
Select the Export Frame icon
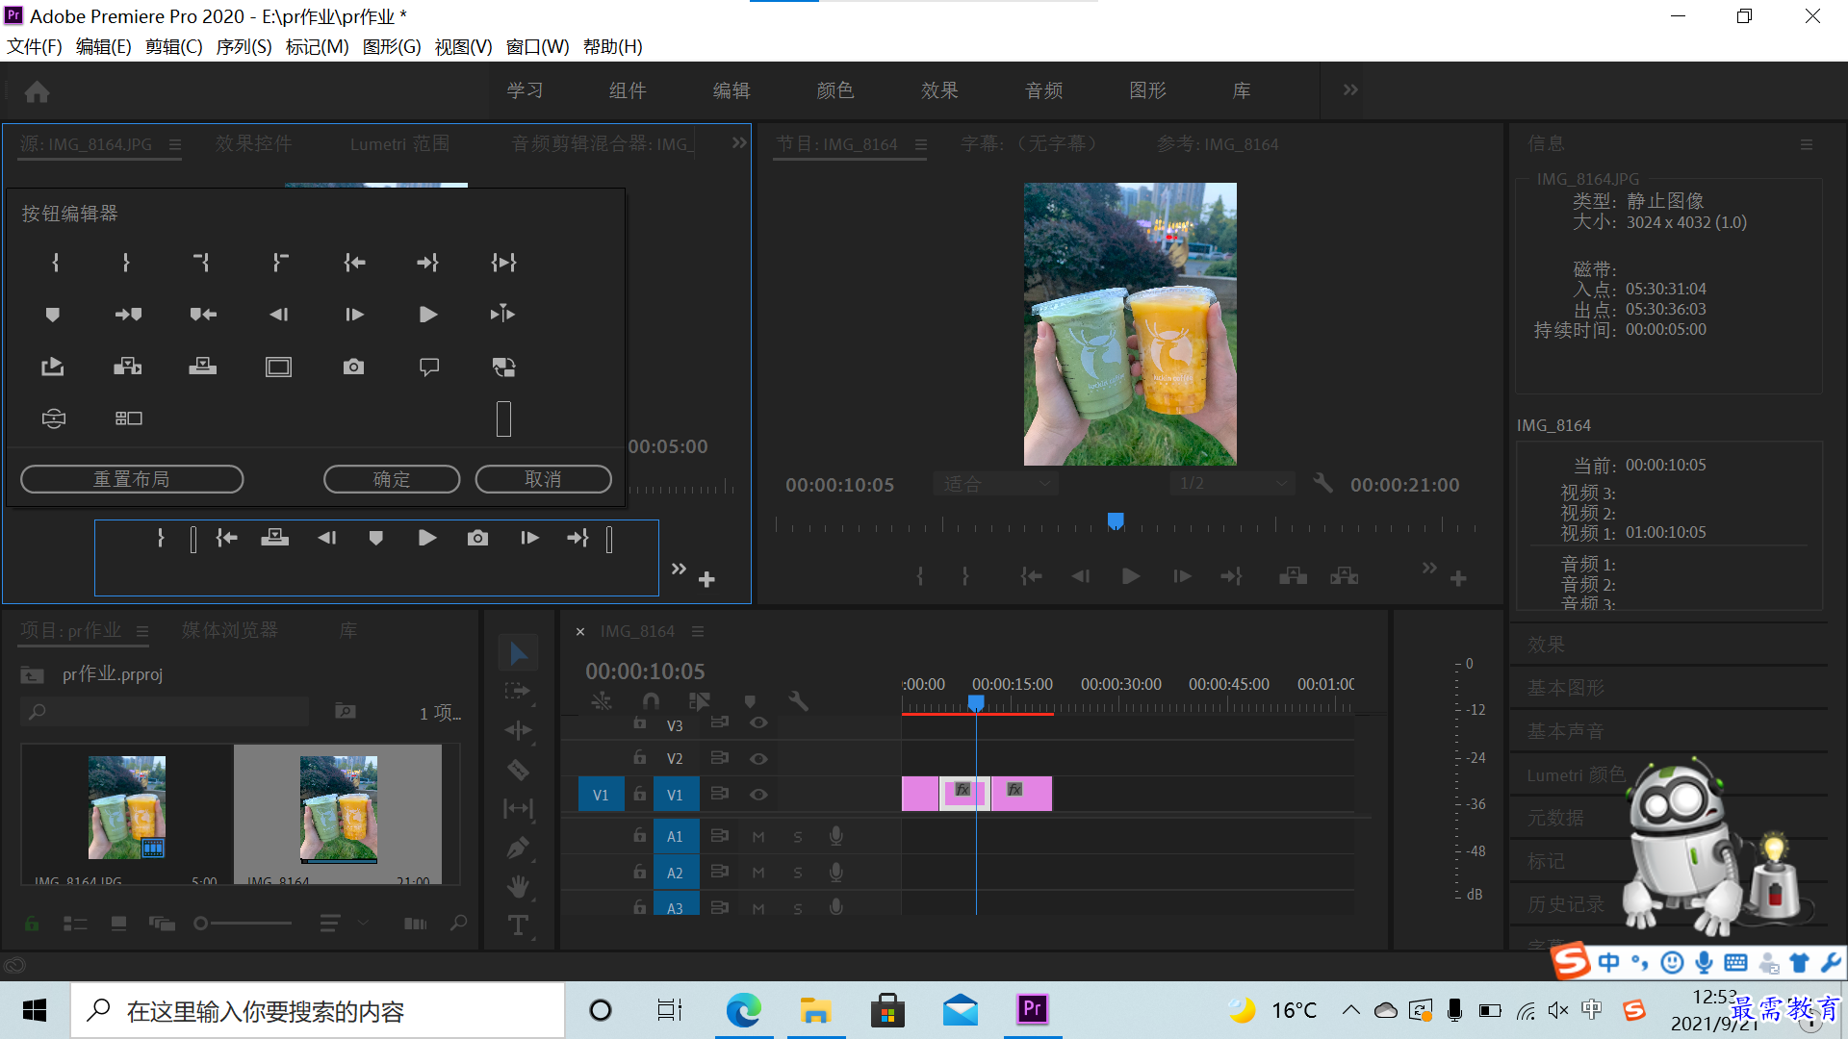tap(477, 538)
